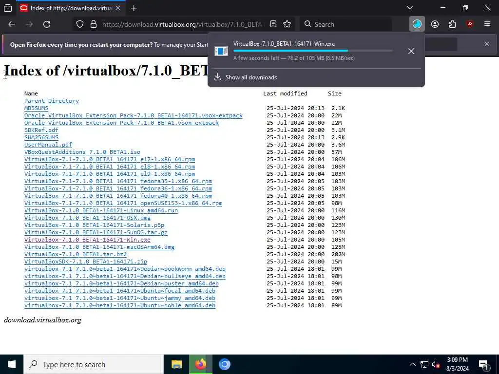Download the Ubuntu noble deb package
This screenshot has width=499, height=374.
[x=120, y=306]
